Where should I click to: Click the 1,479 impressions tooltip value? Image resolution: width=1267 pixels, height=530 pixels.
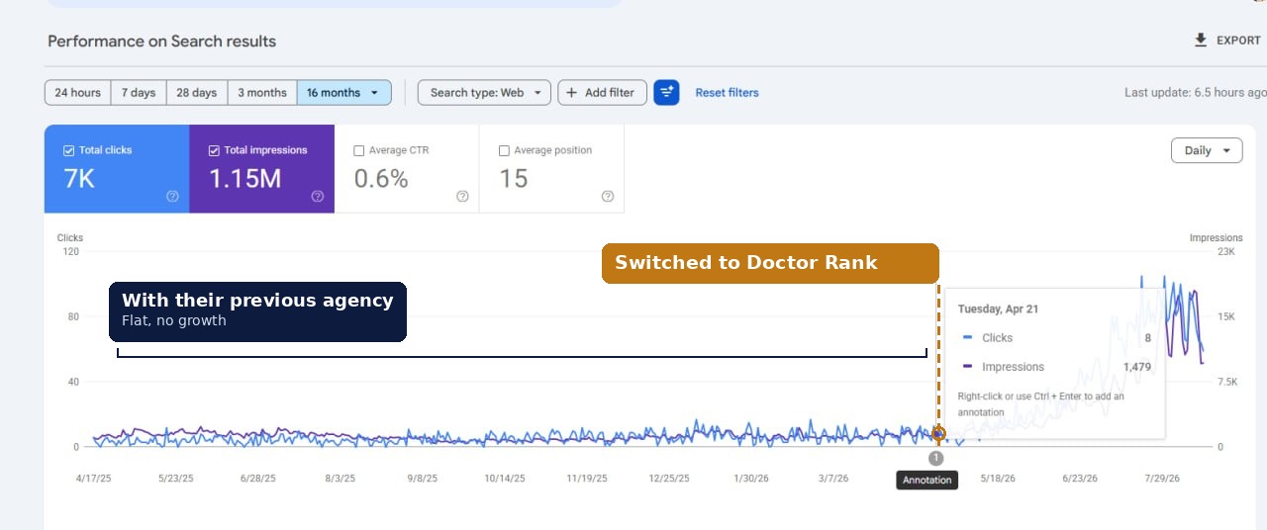[x=1136, y=367]
